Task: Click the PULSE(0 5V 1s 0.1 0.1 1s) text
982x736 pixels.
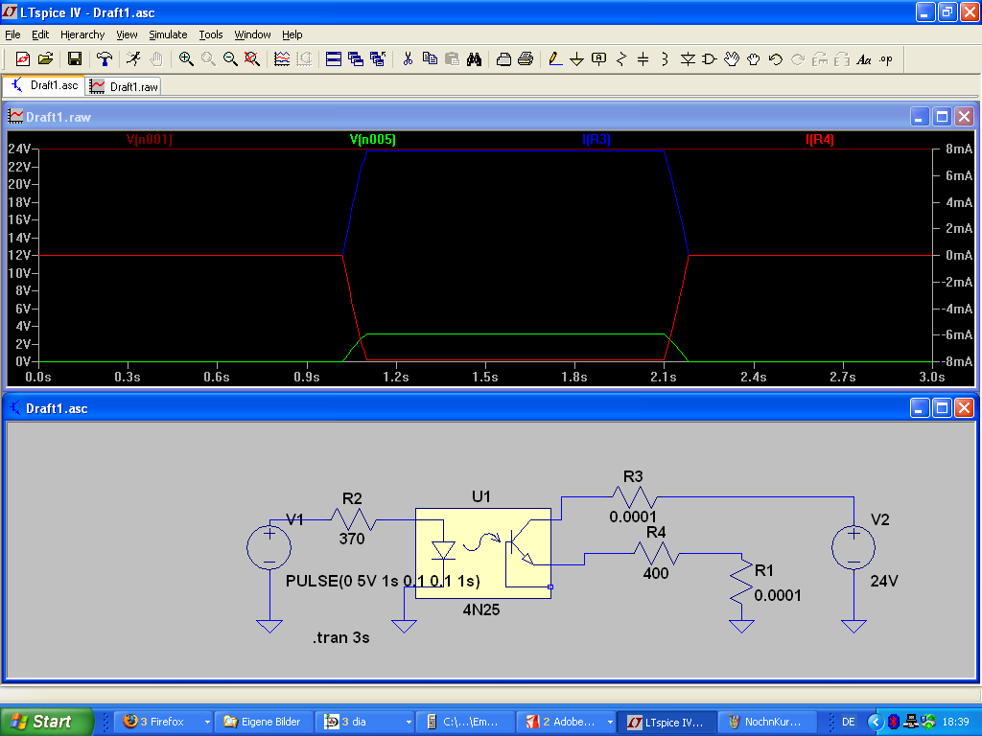Action: coord(383,581)
